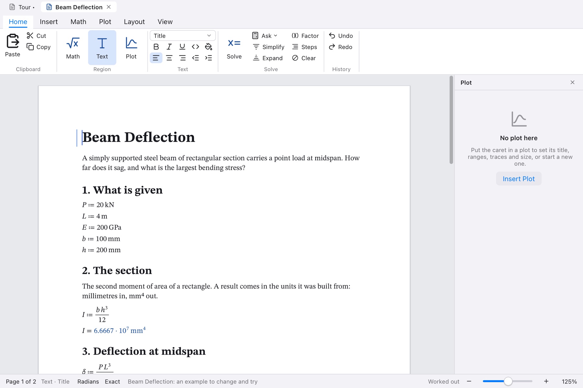The height and width of the screenshot is (388, 583).
Task: Undo the last action
Action: pos(341,36)
